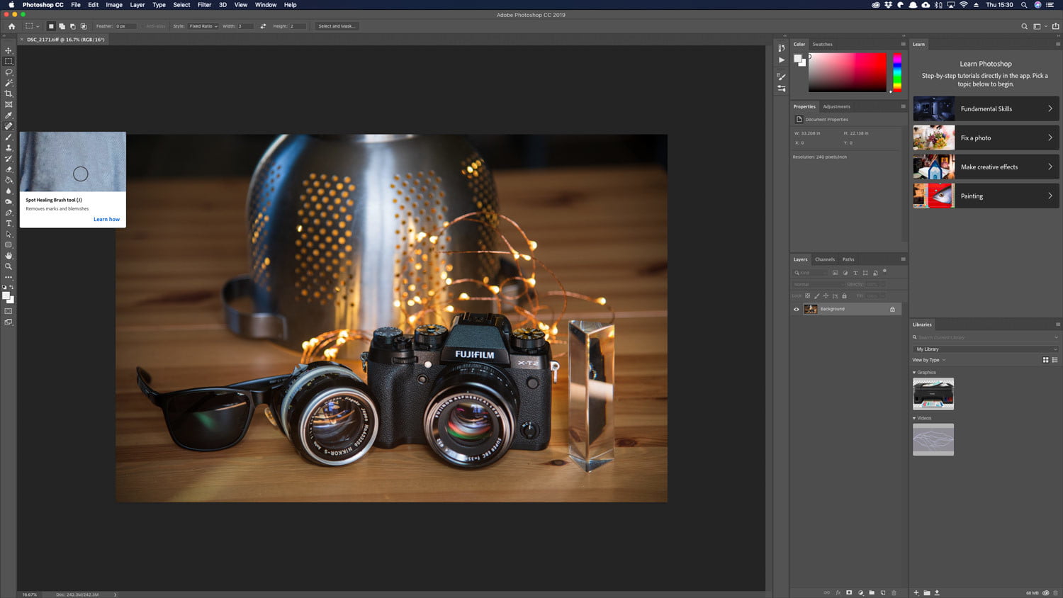Select the Blur tool

[x=9, y=191]
